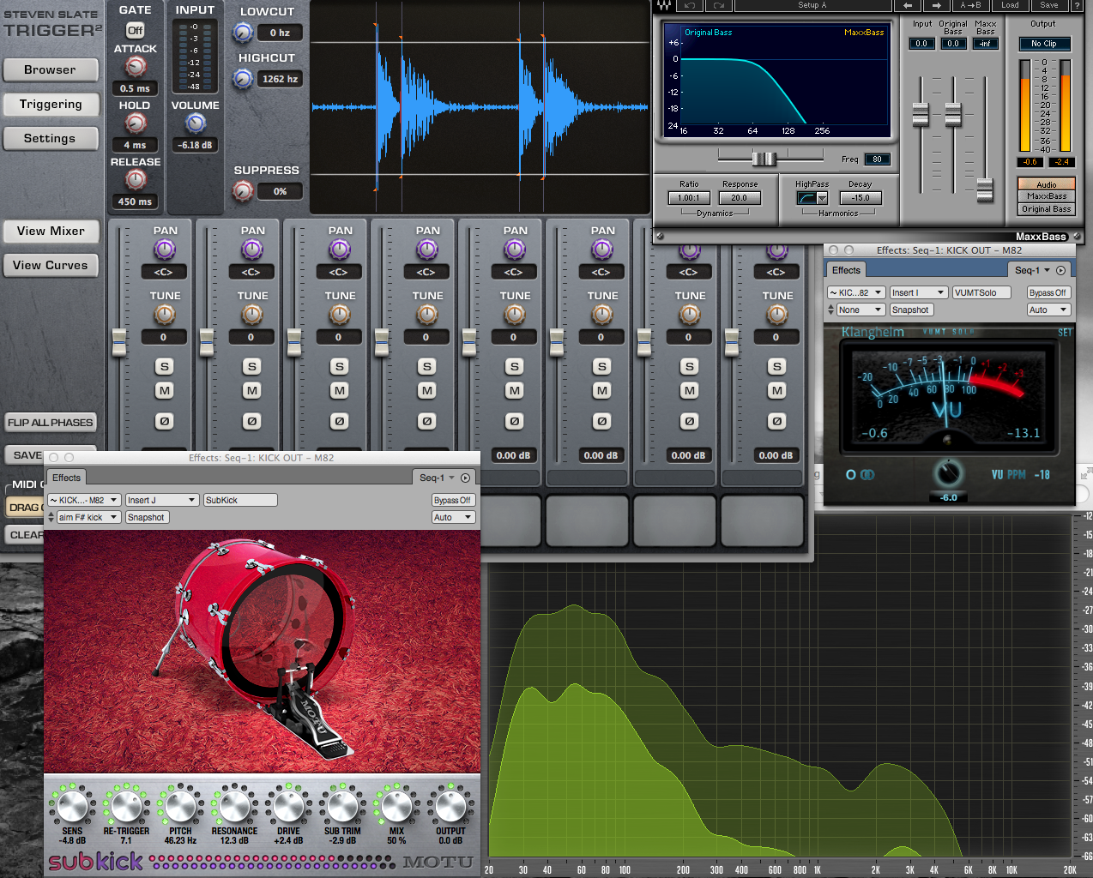Click the stereo linked-circles icon in VUMT
1093x878 pixels.
tap(867, 475)
